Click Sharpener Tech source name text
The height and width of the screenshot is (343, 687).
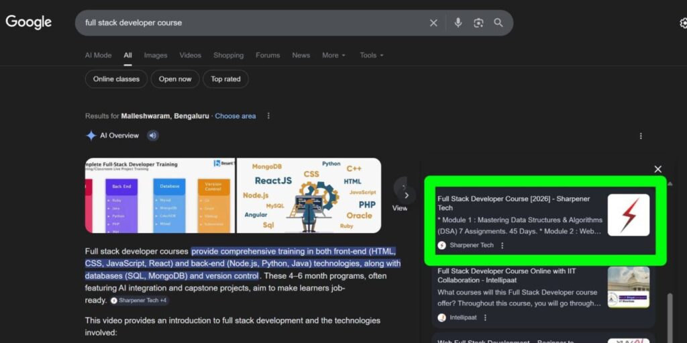(472, 245)
